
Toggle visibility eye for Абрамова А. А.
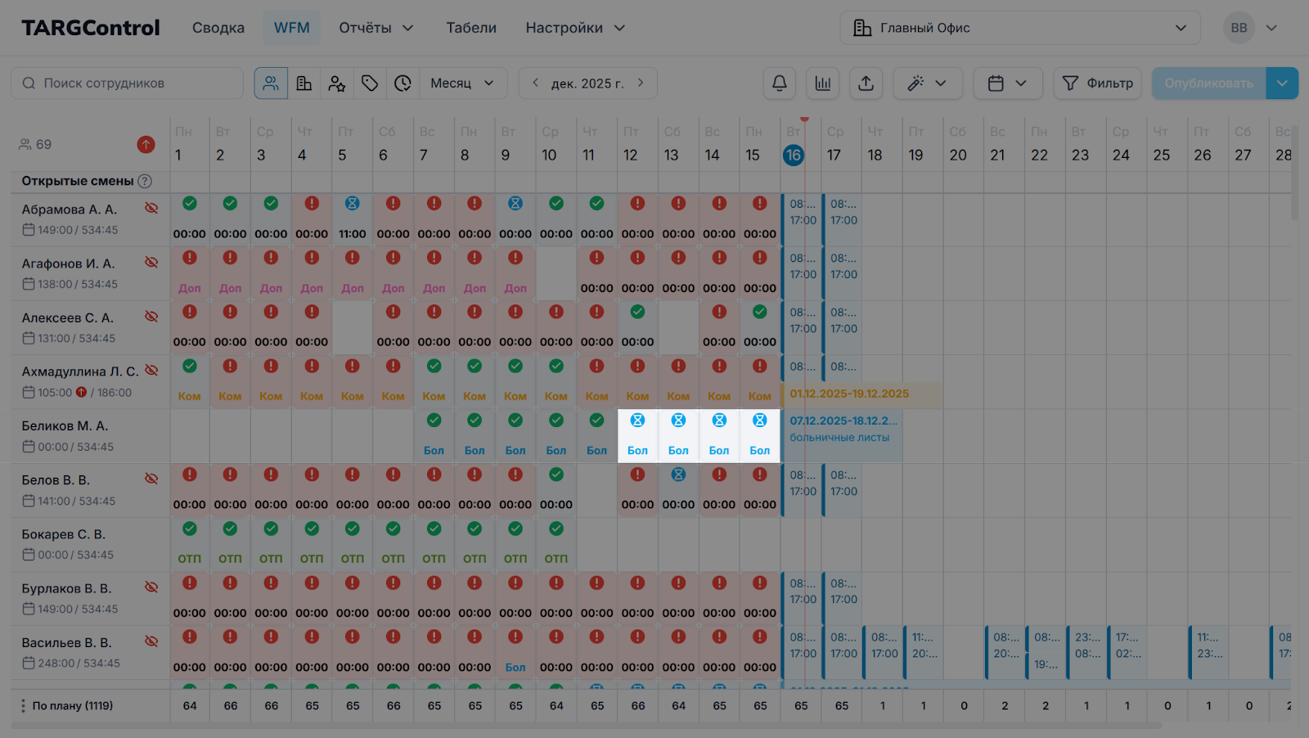click(151, 208)
